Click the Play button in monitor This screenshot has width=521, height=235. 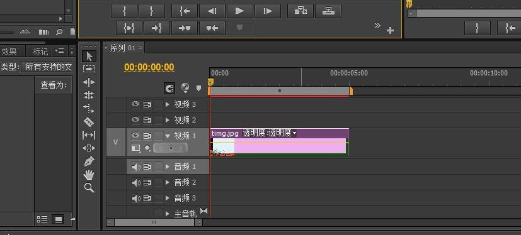tap(239, 11)
